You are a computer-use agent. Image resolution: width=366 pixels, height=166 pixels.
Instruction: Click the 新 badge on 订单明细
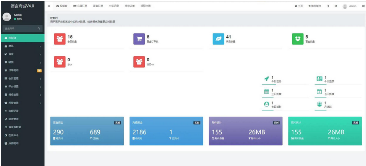click(x=39, y=71)
